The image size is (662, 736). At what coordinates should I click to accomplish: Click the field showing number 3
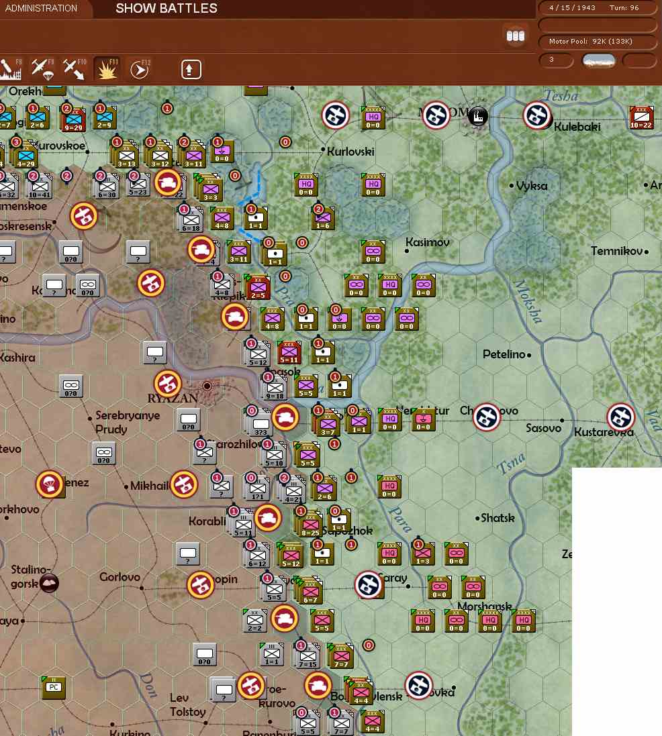point(556,60)
